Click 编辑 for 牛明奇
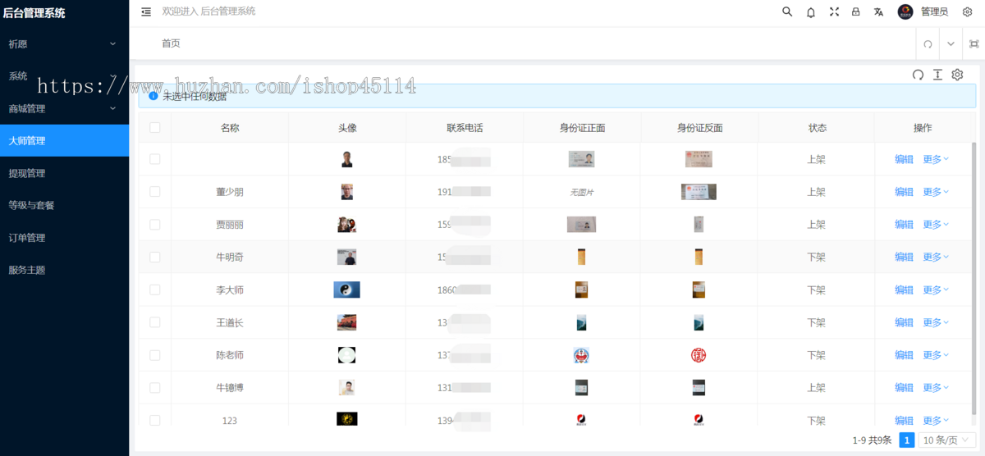The width and height of the screenshot is (985, 456). coord(904,257)
